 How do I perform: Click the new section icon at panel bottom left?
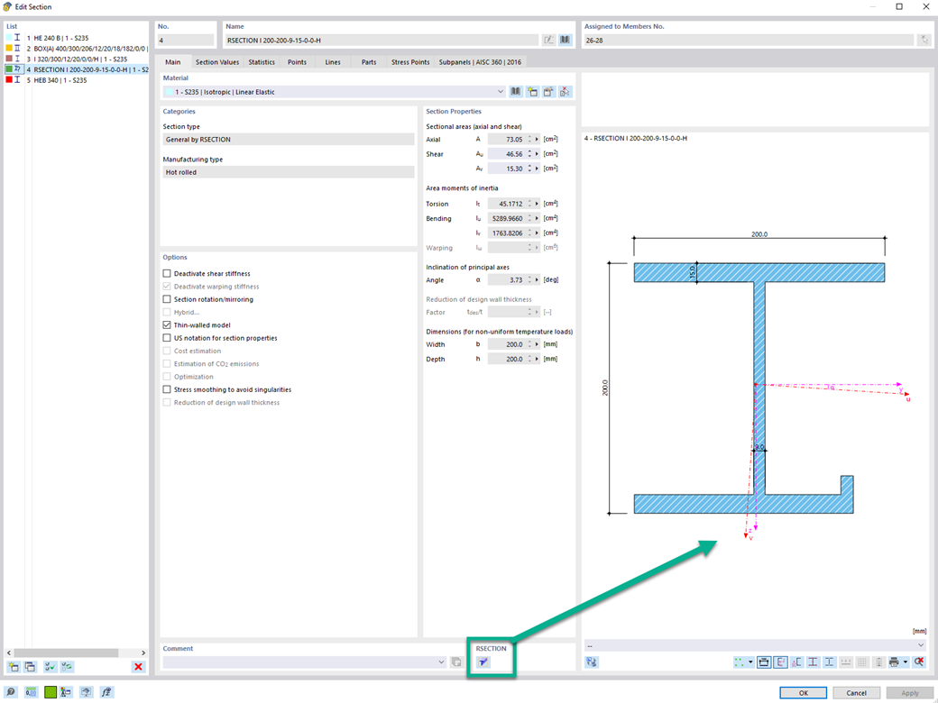click(12, 666)
